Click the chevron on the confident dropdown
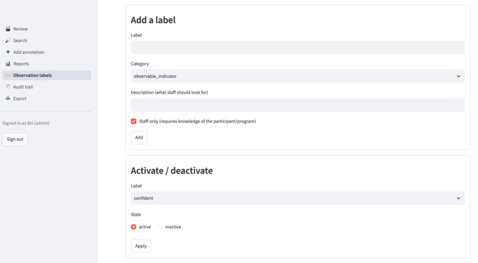 tap(458, 198)
